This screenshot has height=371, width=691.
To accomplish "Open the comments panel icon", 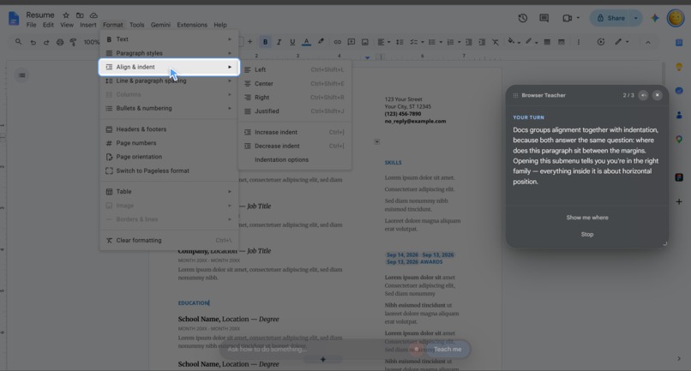I will pos(544,18).
